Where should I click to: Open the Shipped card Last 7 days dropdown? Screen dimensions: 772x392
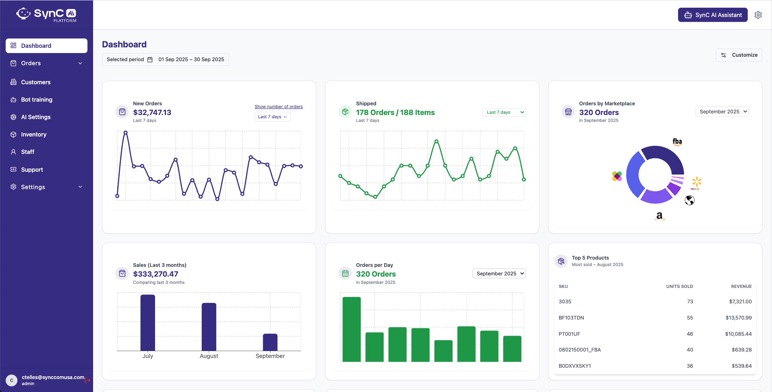pos(503,112)
